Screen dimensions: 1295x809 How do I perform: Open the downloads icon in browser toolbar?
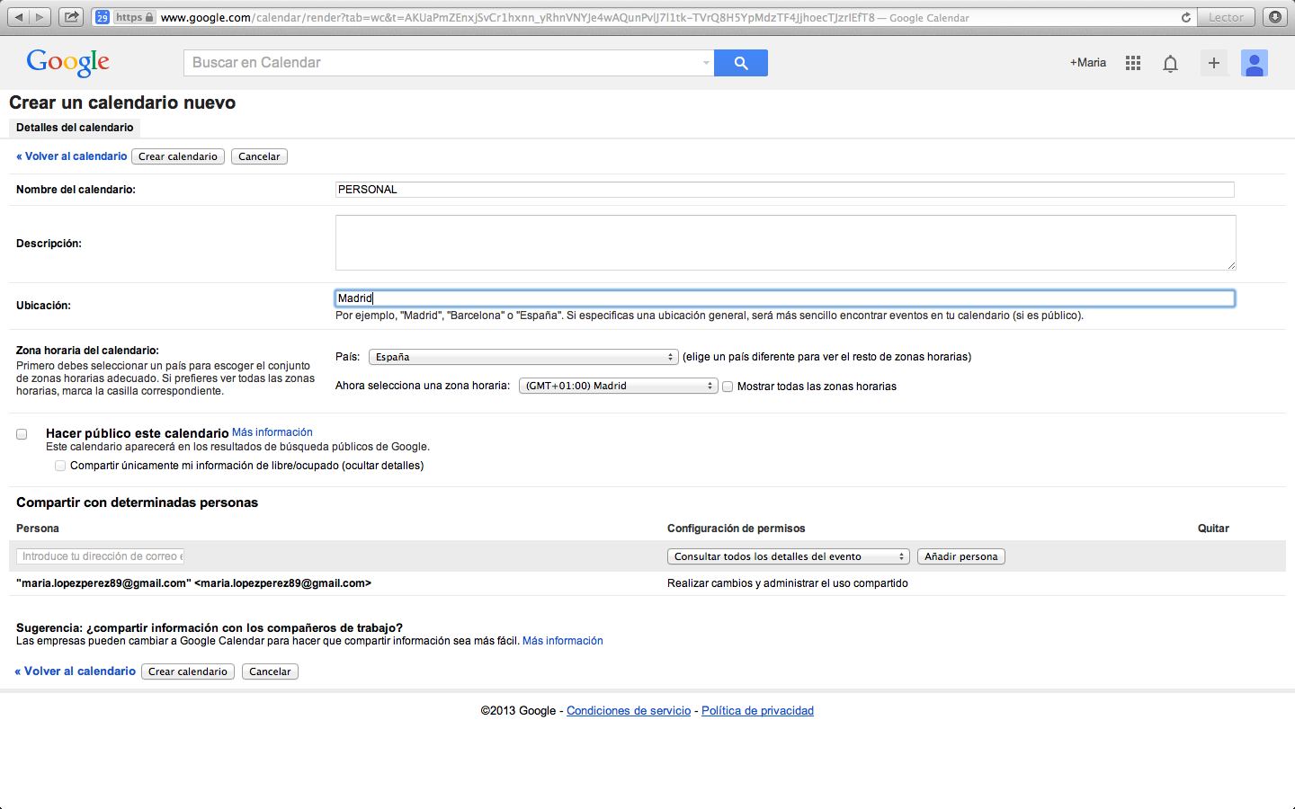(1275, 17)
